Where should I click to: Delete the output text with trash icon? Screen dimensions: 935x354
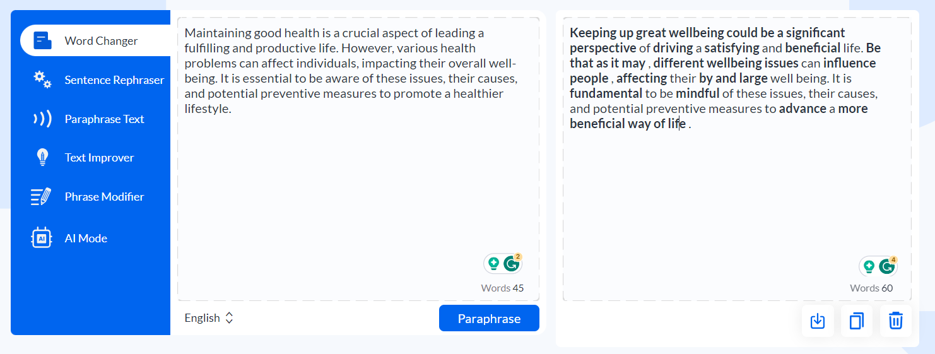coord(895,321)
